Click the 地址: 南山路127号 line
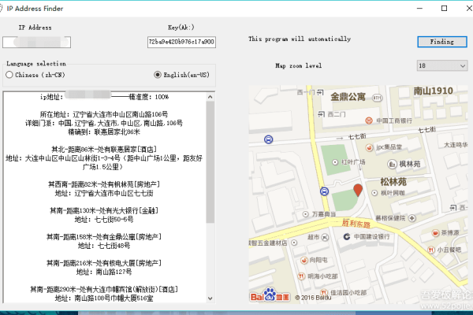Screen dimensions: 473x315 104,272
